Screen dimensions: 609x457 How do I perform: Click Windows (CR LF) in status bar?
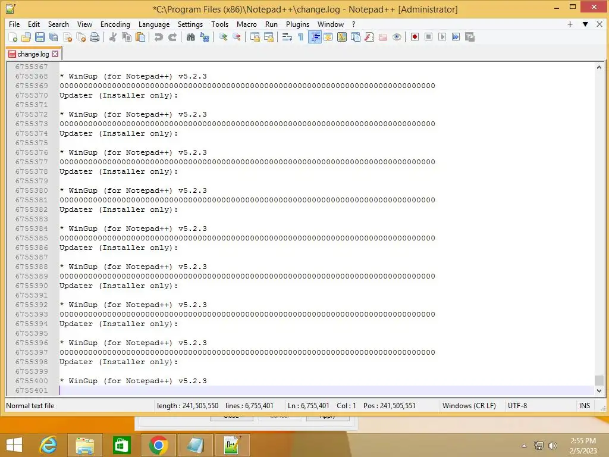click(x=469, y=406)
